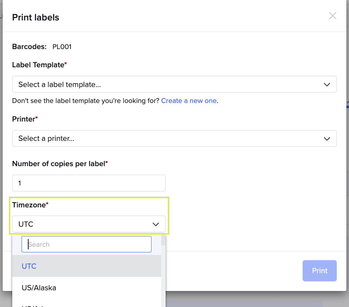Screen dimensions: 349x307
Task: Choose the US/Alaska timezone option
Action: point(87,288)
